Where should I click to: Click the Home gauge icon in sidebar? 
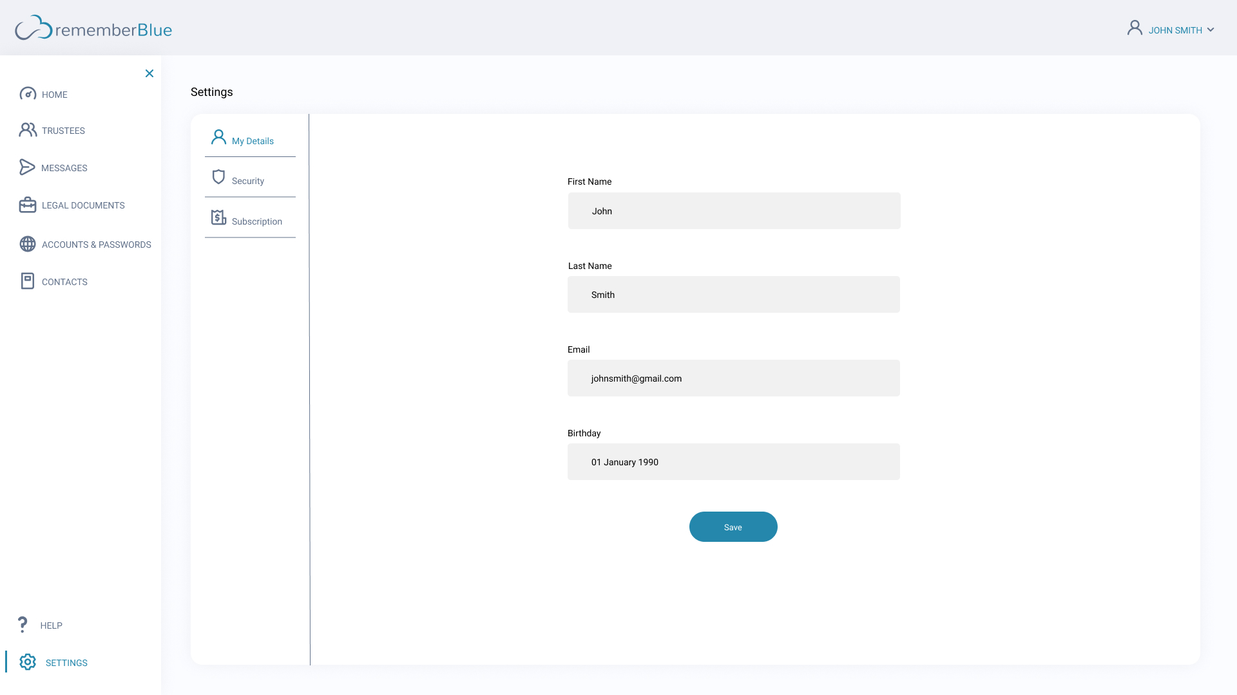pos(28,94)
